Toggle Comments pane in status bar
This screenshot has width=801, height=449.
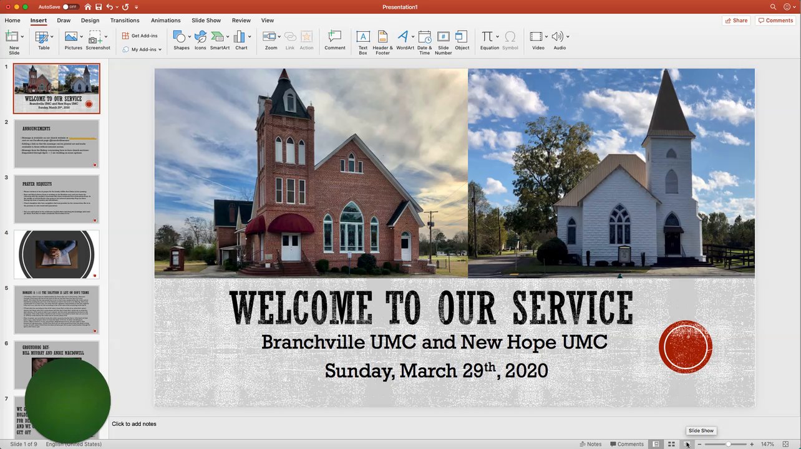point(627,444)
